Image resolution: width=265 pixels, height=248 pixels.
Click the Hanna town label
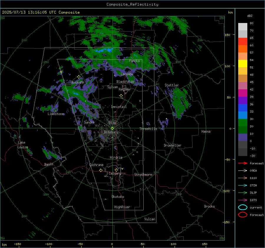tap(206, 132)
